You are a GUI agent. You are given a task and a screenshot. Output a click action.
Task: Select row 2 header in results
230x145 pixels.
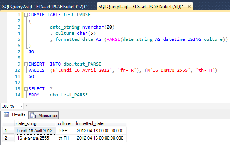coord(8,138)
